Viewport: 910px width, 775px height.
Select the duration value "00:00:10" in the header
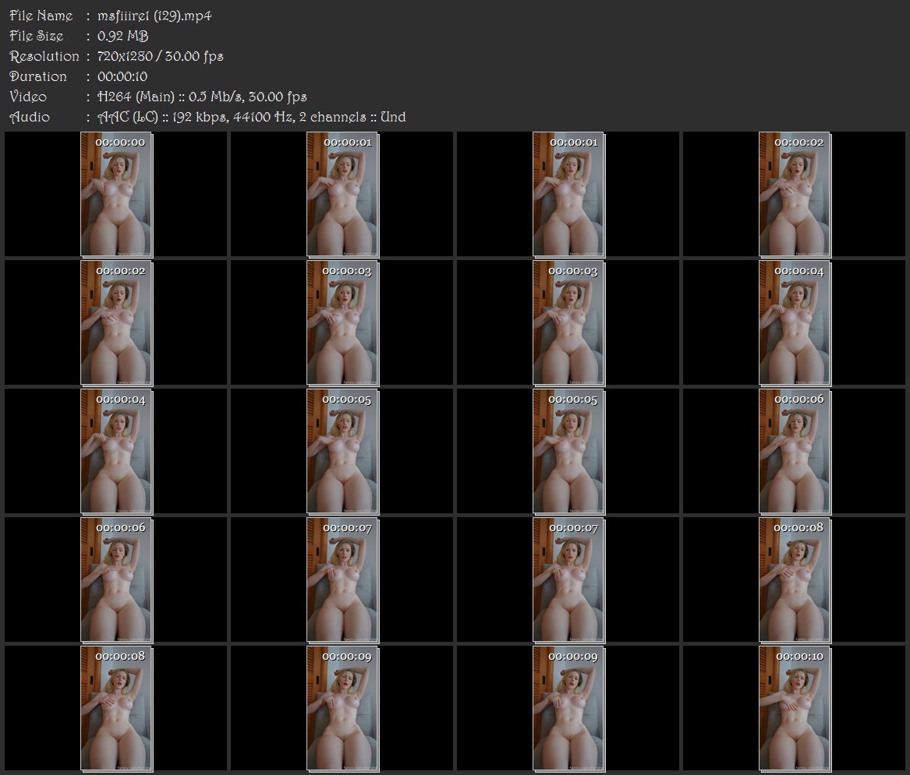[x=122, y=76]
